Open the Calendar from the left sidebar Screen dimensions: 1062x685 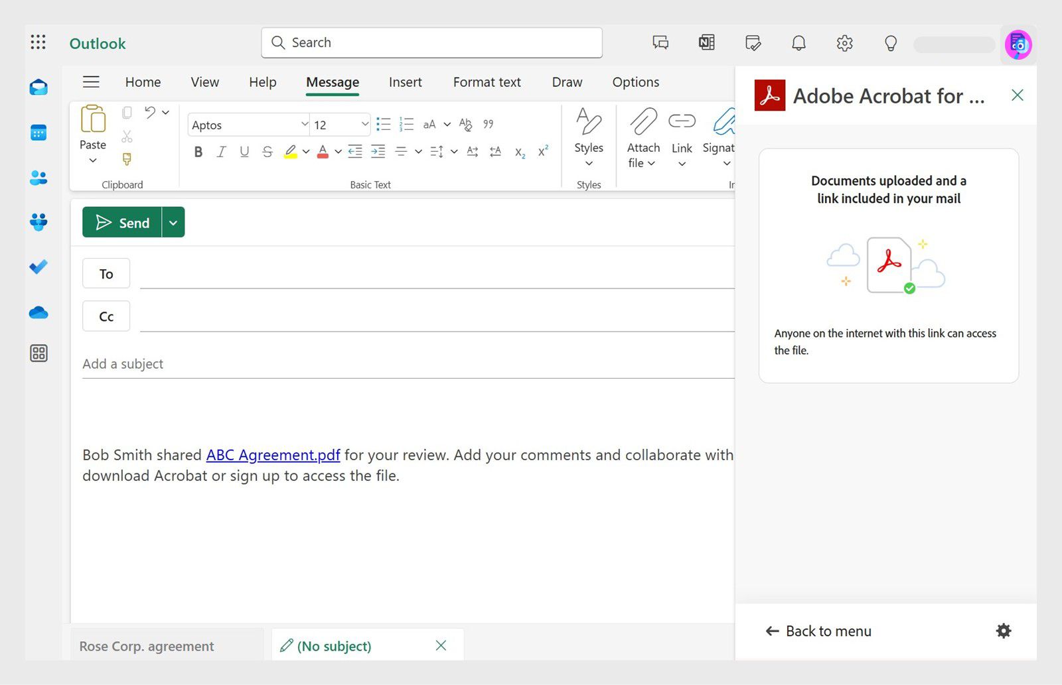tap(38, 133)
